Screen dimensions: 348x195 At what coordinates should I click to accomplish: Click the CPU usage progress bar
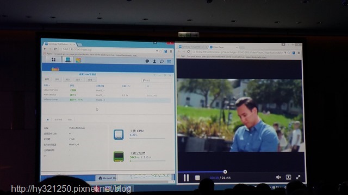click(x=147, y=139)
